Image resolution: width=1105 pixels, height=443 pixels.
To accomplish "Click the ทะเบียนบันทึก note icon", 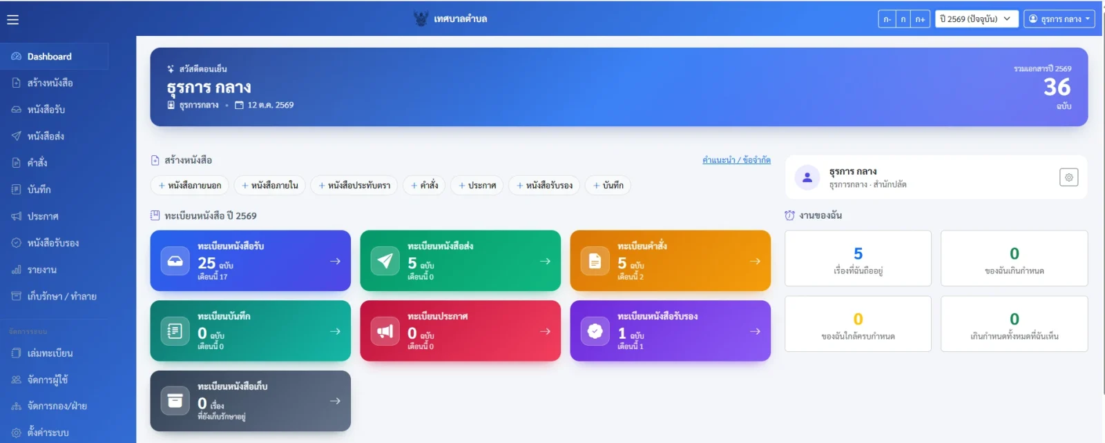I will point(175,331).
